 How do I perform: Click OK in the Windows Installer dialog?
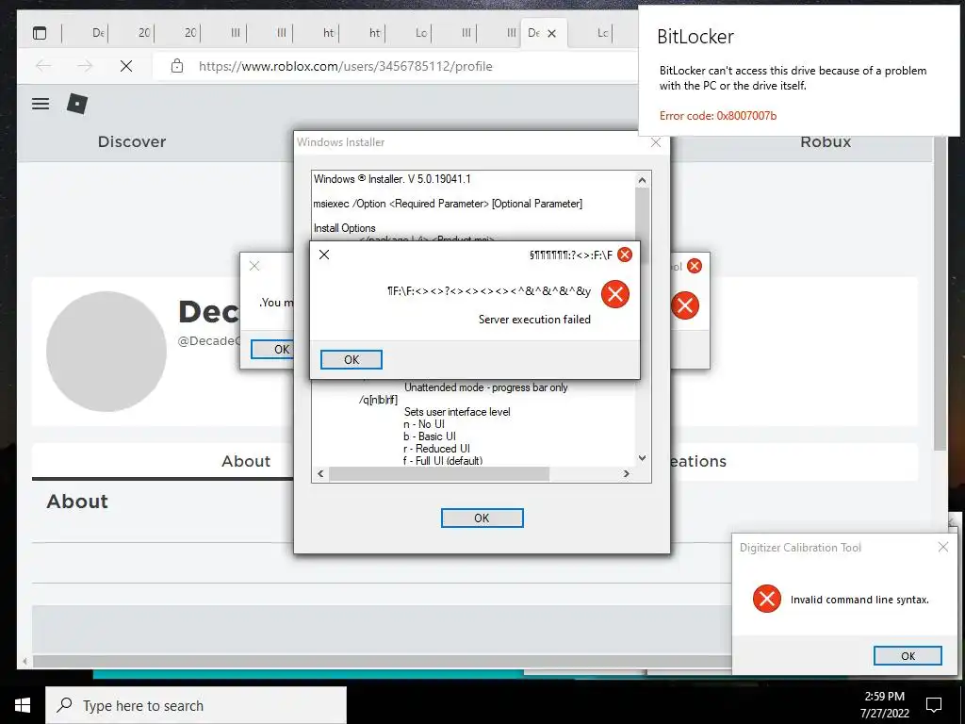click(x=482, y=518)
